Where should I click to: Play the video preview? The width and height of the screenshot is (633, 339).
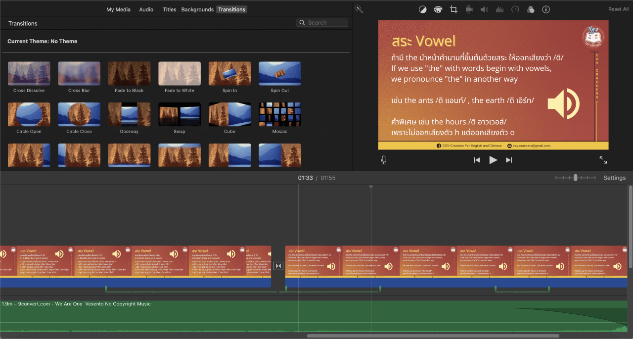pos(493,160)
